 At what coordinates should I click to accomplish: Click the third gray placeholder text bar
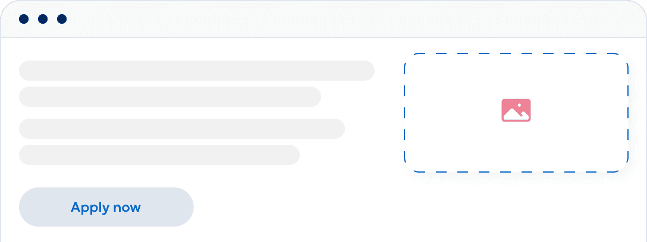coord(181,128)
